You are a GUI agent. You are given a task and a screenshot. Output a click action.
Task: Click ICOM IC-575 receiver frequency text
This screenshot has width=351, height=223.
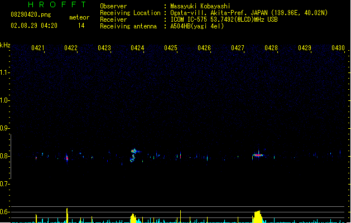click(x=224, y=20)
